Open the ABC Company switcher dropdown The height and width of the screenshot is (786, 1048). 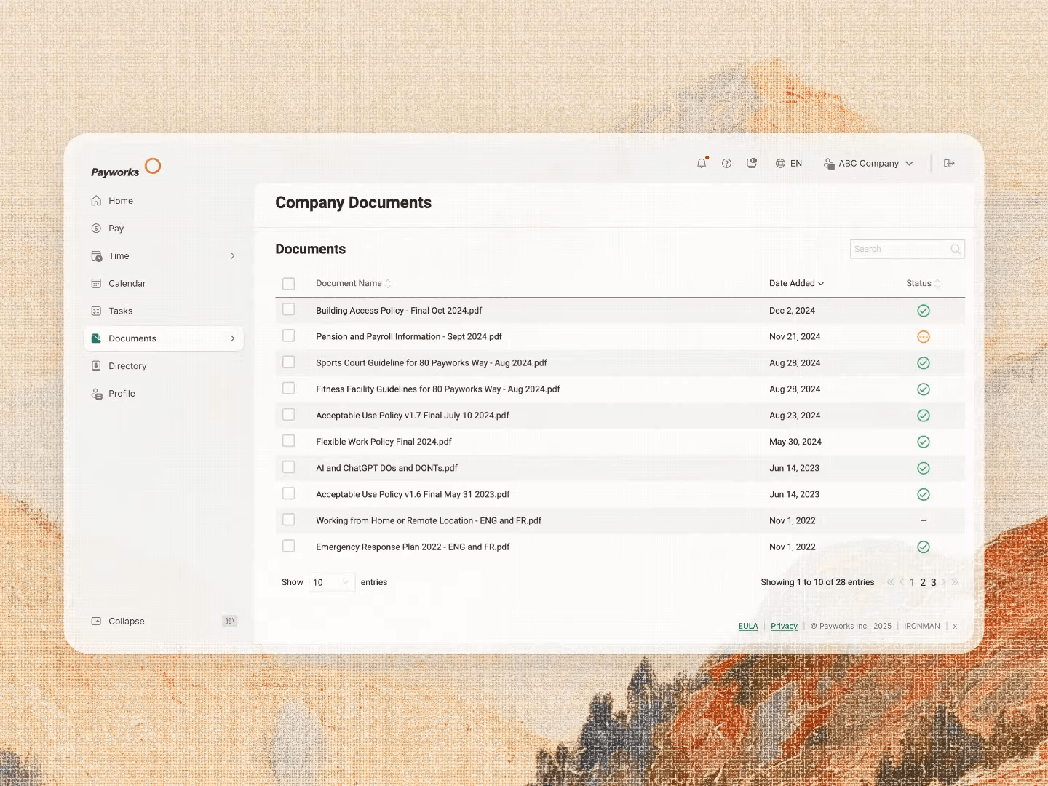(x=868, y=164)
